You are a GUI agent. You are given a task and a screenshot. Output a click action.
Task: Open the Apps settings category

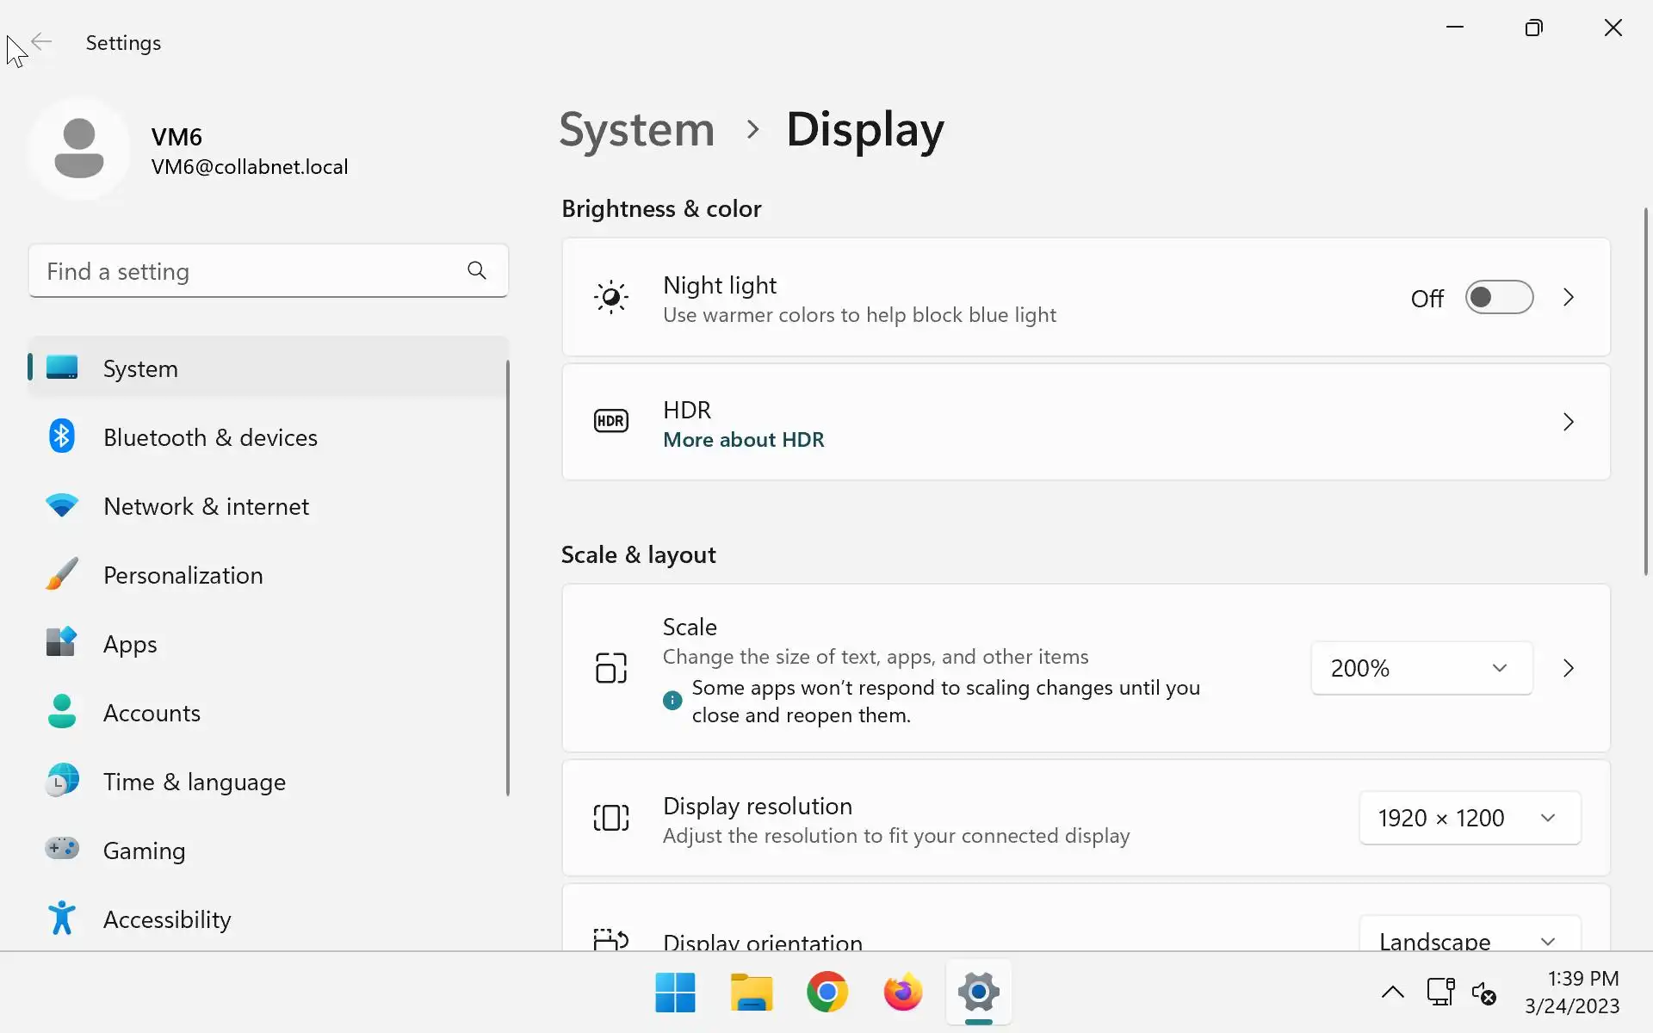pos(130,644)
